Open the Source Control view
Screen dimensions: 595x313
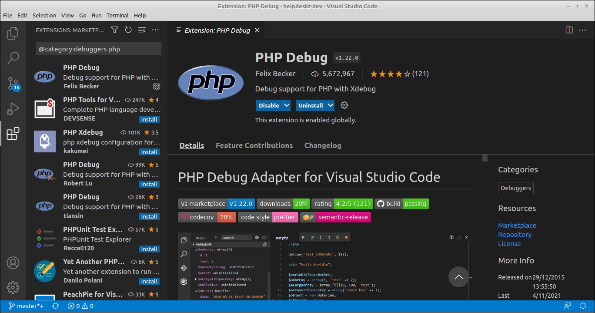[13, 83]
